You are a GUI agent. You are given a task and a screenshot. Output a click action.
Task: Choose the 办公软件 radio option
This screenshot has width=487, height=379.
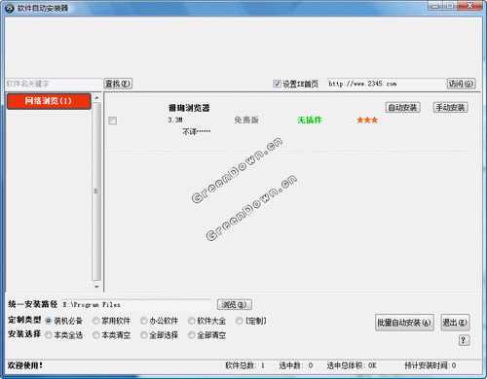pyautogui.click(x=144, y=321)
